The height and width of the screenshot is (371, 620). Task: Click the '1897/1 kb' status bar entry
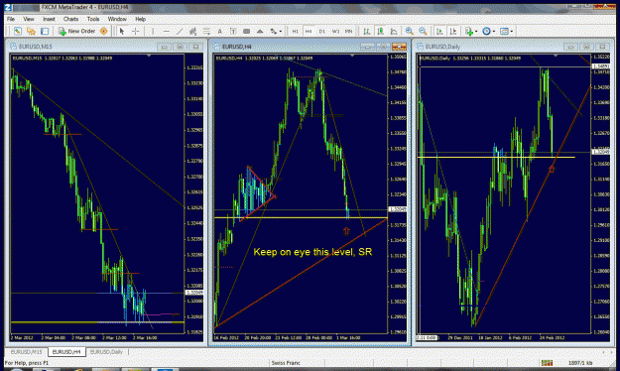(x=580, y=363)
